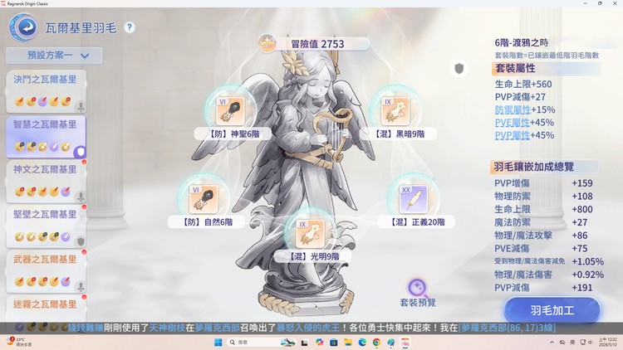The image size is (623, 350).
Task: Select the 武器之瓦爾基里 tab
Action: 46,271
